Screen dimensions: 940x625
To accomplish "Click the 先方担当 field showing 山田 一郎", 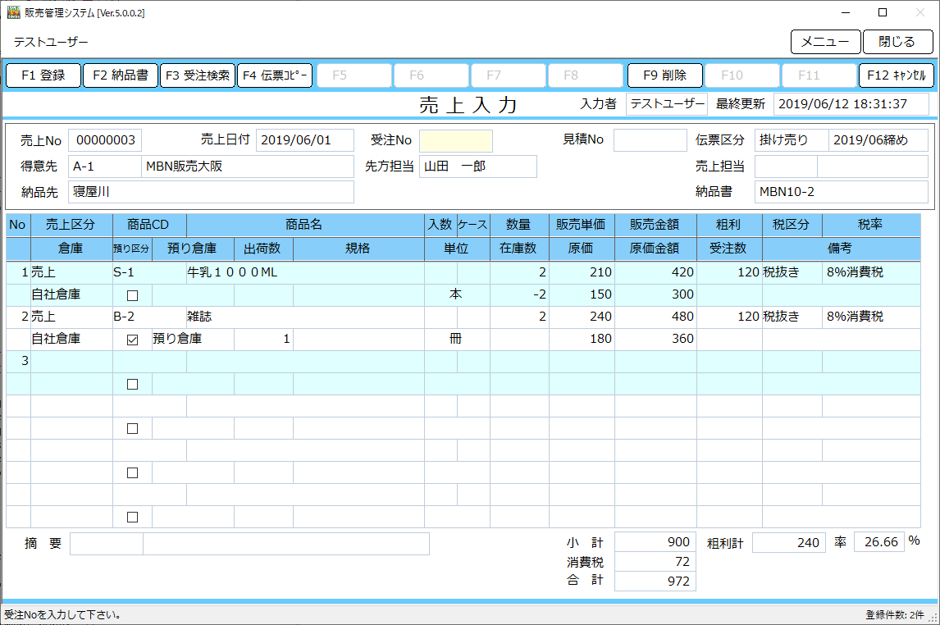I will (x=478, y=167).
